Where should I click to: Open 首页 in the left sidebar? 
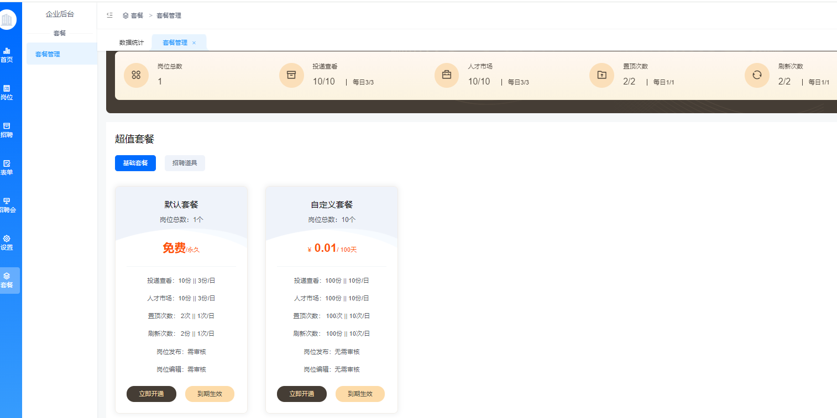[x=7, y=55]
